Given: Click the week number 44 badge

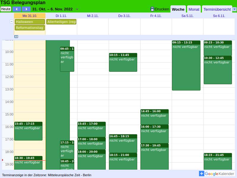Looking at the screenshot, I should coord(16,37).
